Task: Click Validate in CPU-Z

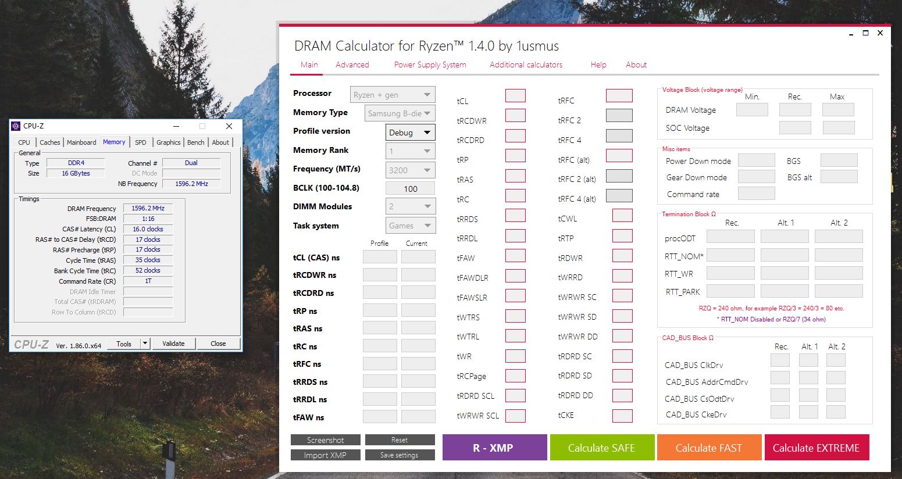Action: 173,344
